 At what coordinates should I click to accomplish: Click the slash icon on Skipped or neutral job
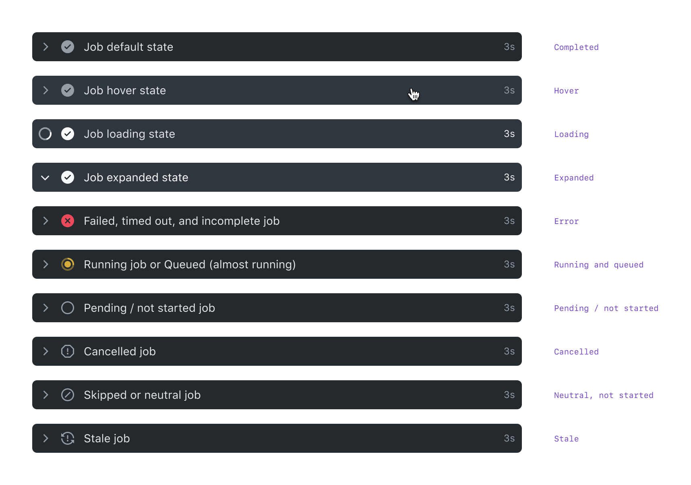point(68,395)
